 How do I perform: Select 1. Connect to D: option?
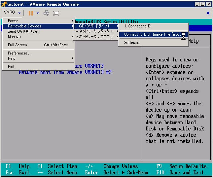138,26
